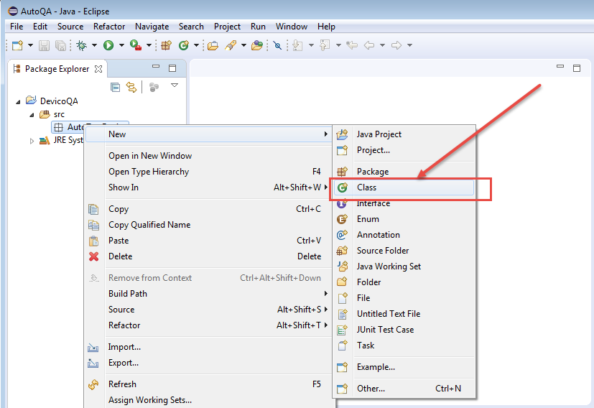Click the Next Annotation toolbar icon
This screenshot has width=594, height=408.
pyautogui.click(x=298, y=45)
